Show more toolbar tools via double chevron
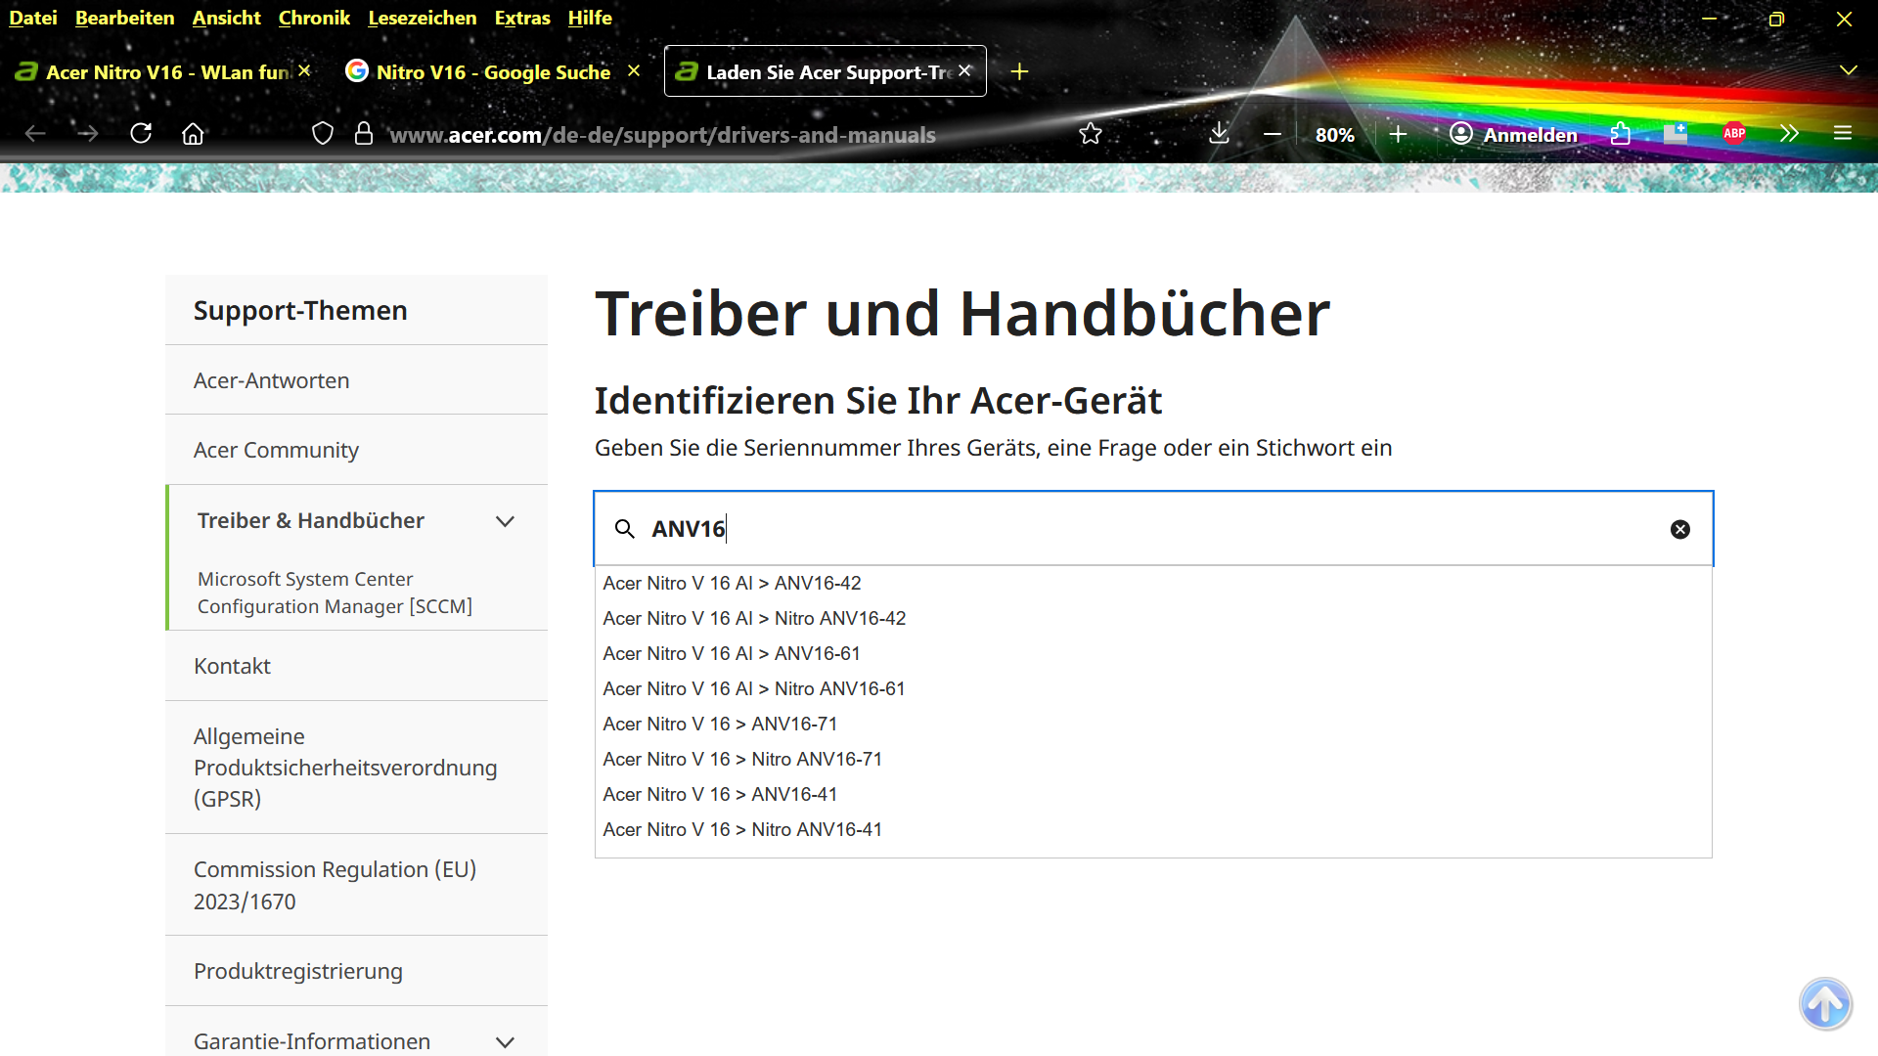Viewport: 1878px width, 1056px height. click(x=1789, y=134)
